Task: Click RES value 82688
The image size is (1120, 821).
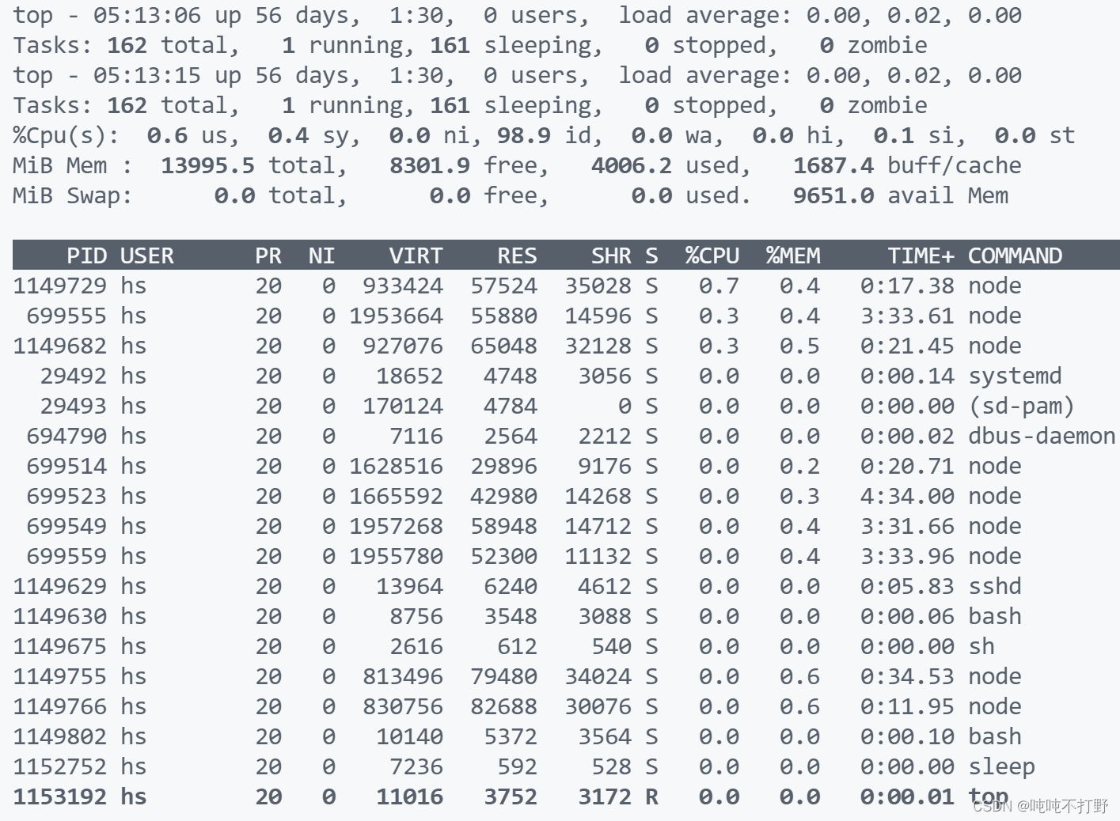Action: tap(503, 706)
